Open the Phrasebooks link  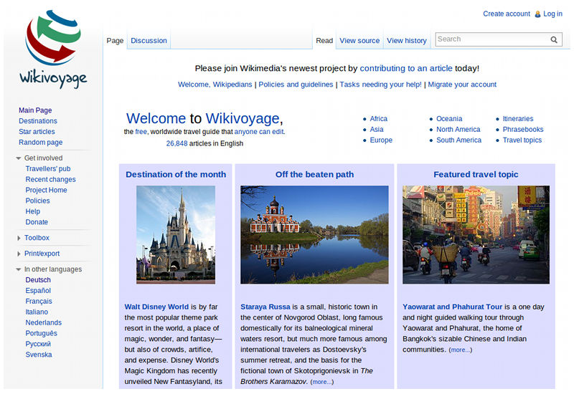[x=523, y=130]
